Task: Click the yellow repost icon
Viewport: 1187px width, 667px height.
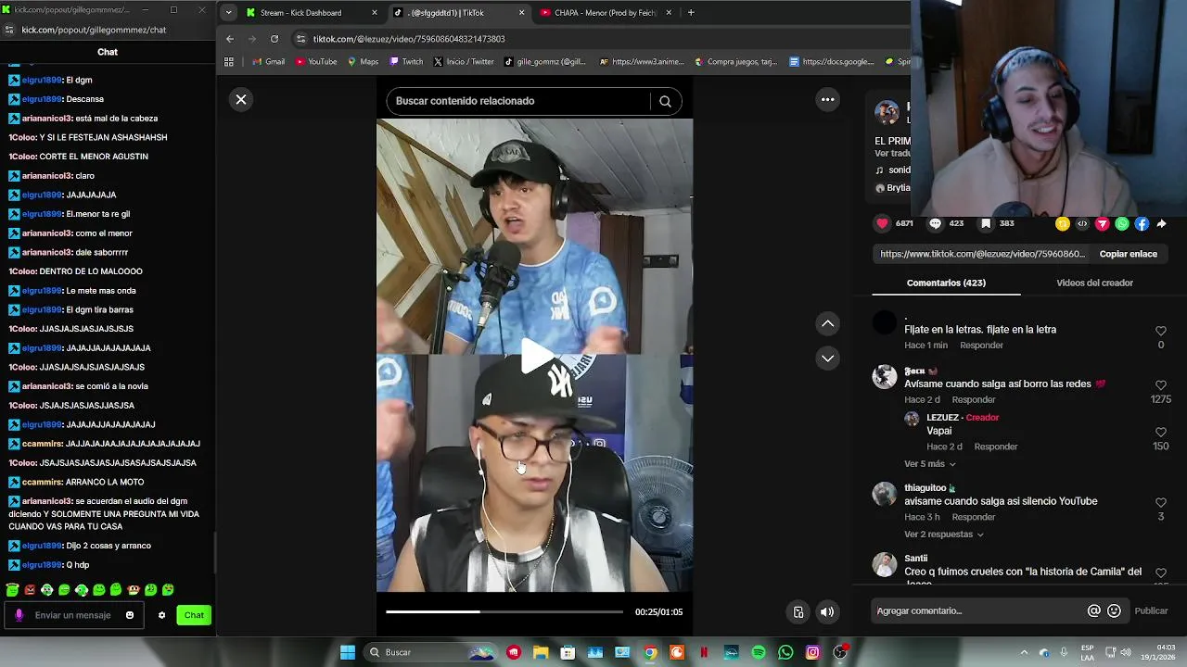Action: tap(1063, 223)
